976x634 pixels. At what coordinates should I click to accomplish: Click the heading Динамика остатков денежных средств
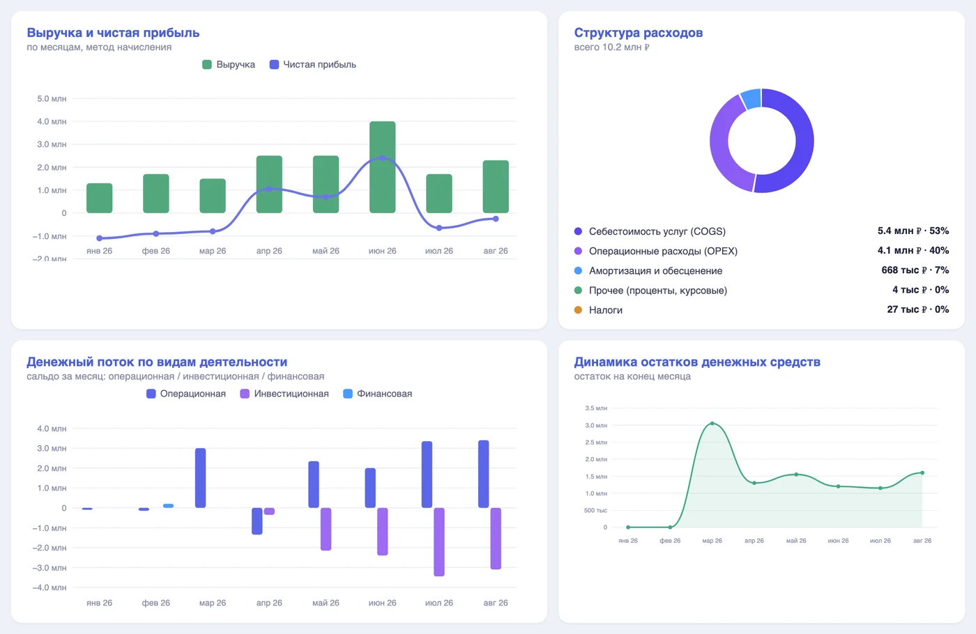coord(697,362)
